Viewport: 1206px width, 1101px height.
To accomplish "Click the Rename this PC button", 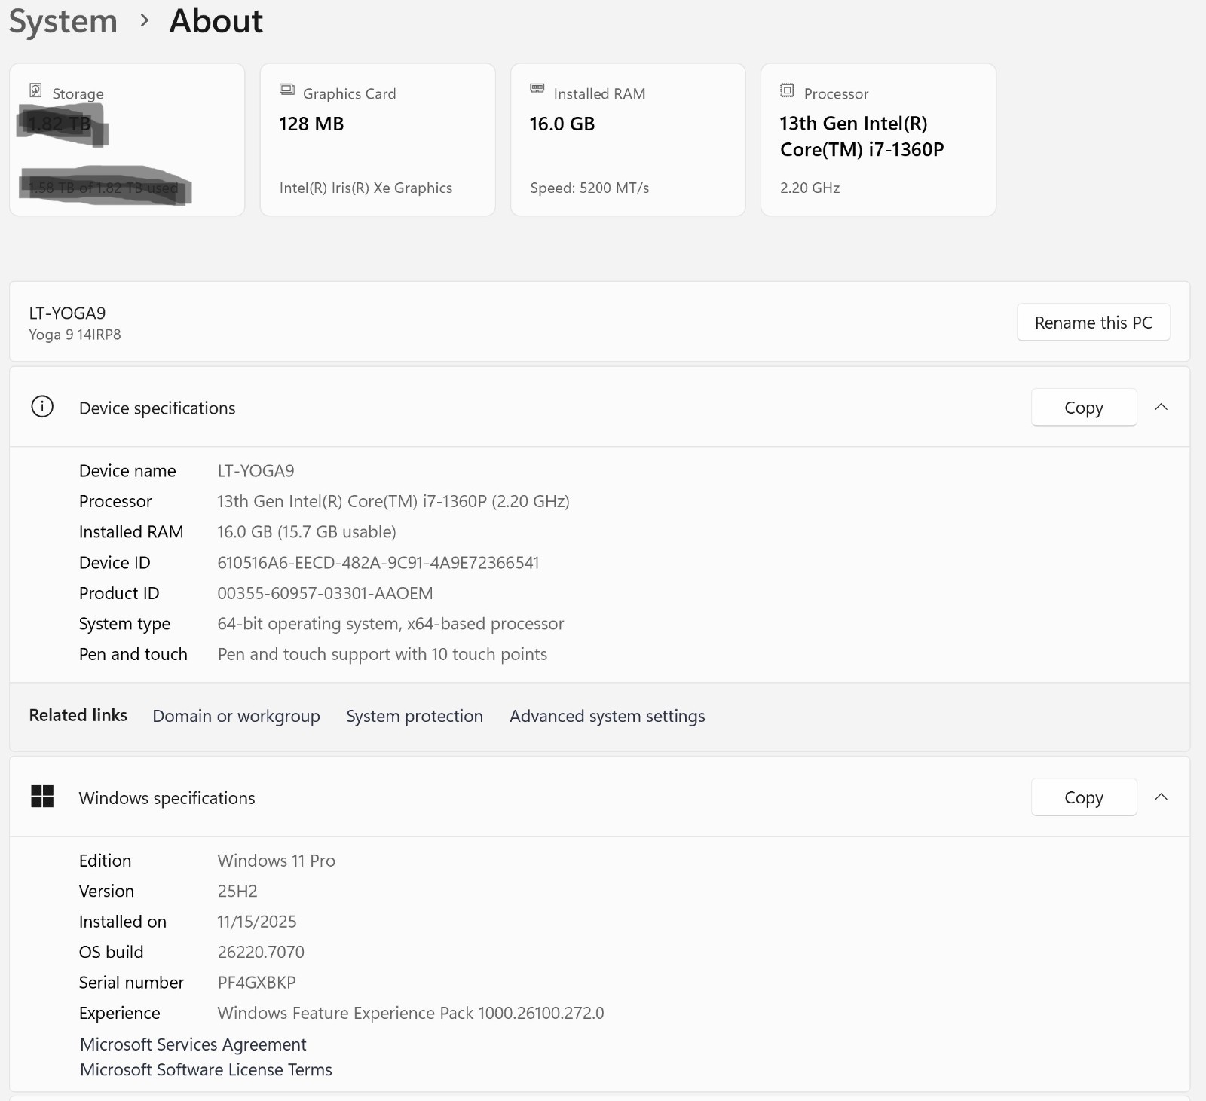I will pyautogui.click(x=1094, y=323).
